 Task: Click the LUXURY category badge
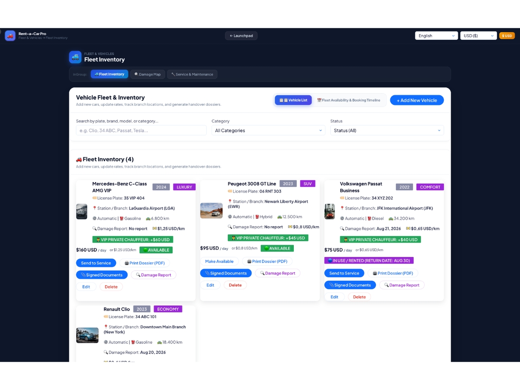click(184, 187)
